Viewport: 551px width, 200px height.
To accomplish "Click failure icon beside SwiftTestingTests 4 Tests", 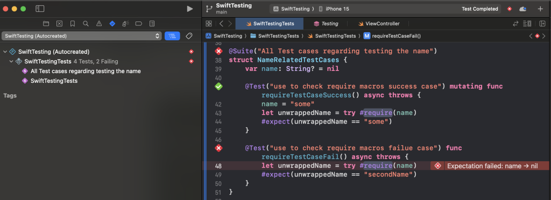I will pos(191,61).
